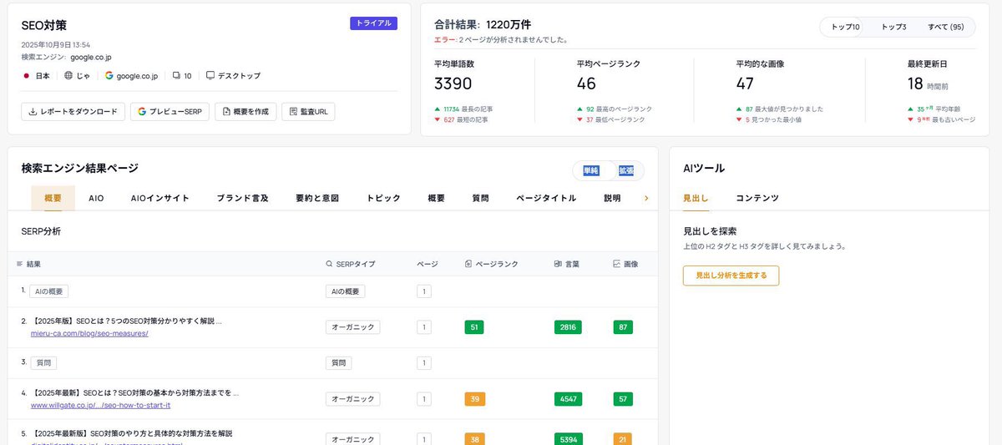Click the 監査URL button
The height and width of the screenshot is (445, 1002).
(x=308, y=111)
